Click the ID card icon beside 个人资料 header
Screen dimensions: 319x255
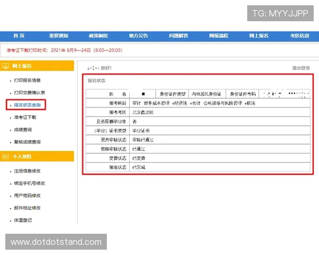click(6, 156)
